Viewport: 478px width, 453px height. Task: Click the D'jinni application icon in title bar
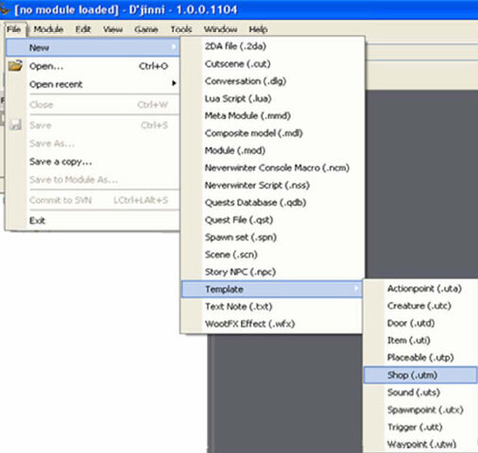[5, 9]
